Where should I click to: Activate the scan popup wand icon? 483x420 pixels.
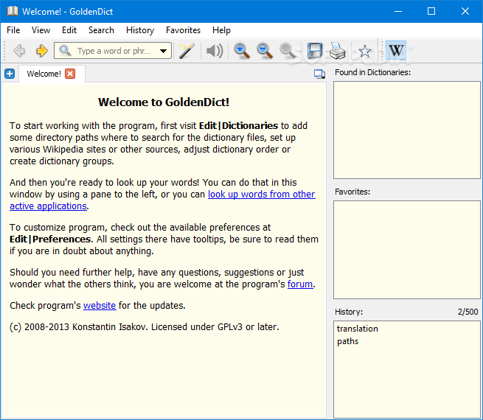[187, 51]
